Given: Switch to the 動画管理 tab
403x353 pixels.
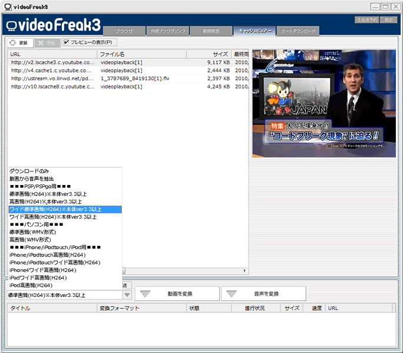Looking at the screenshot, I should tap(210, 30).
